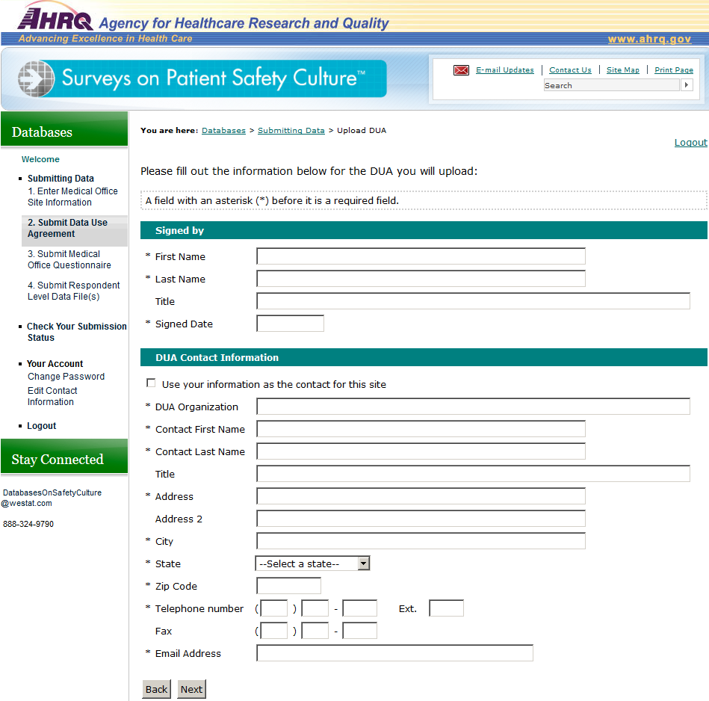Click the Contact Last Name field
The width and height of the screenshot is (709, 701).
click(x=421, y=451)
